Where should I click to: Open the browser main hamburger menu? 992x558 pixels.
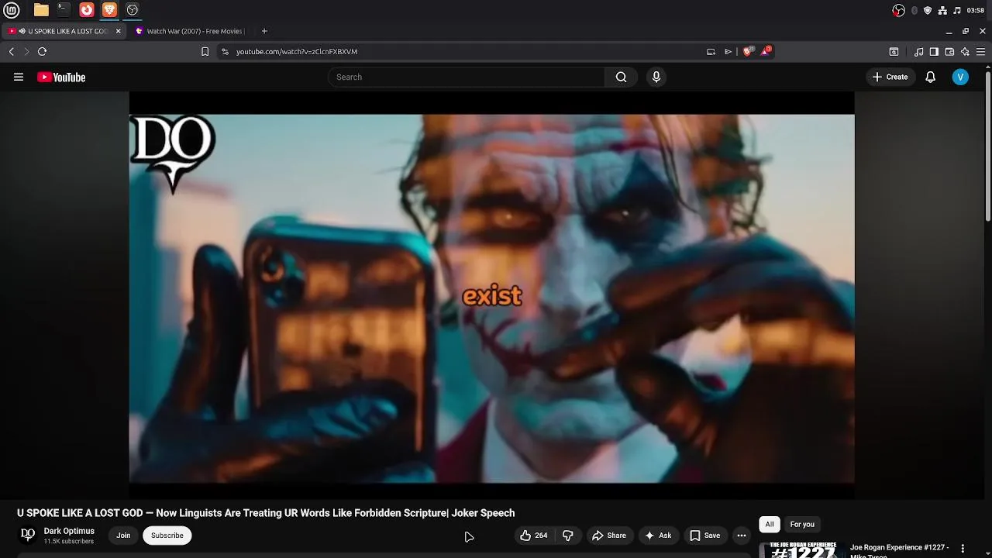point(980,52)
